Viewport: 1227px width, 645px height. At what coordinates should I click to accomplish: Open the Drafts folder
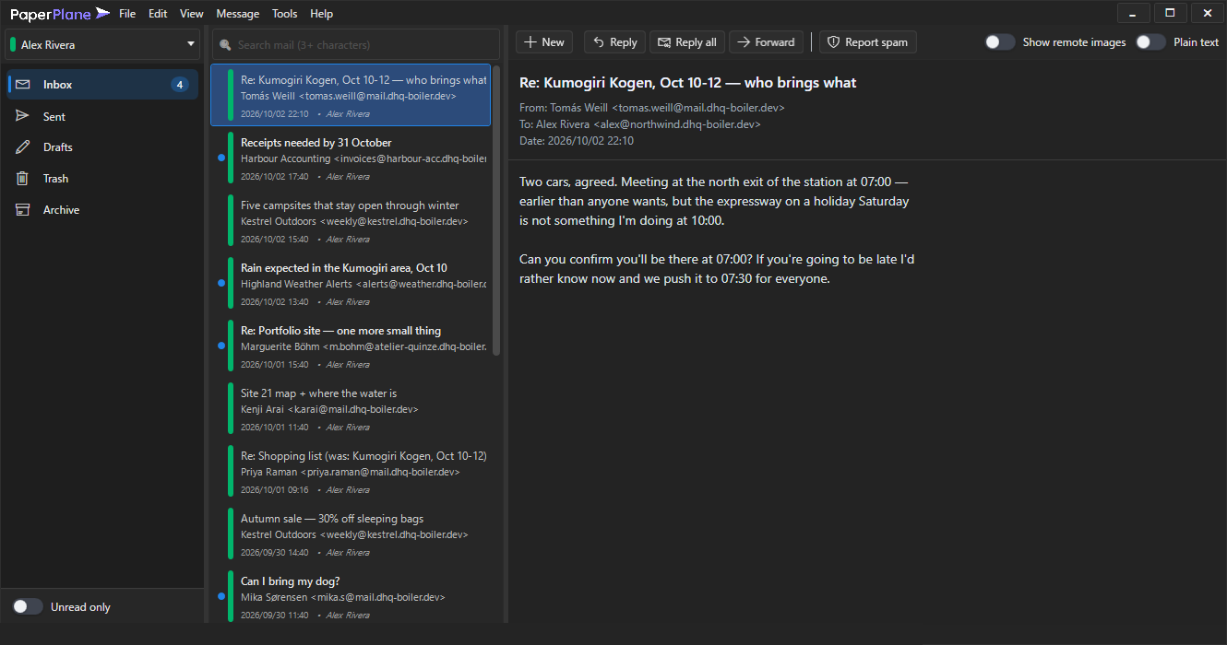(102, 147)
